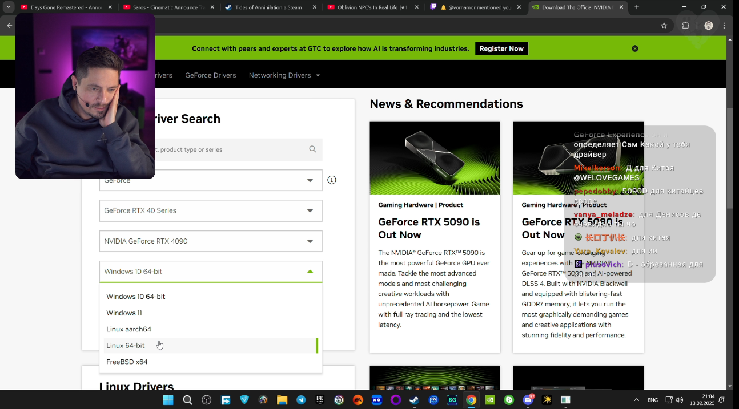
Task: Open Epic Games Launcher in the taskbar
Action: (x=320, y=400)
